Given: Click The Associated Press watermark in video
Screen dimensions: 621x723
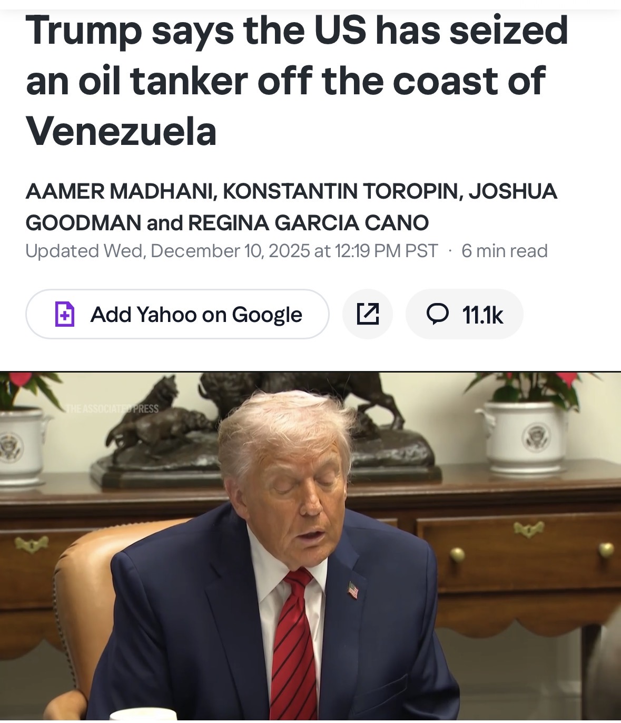Looking at the screenshot, I should click(112, 408).
